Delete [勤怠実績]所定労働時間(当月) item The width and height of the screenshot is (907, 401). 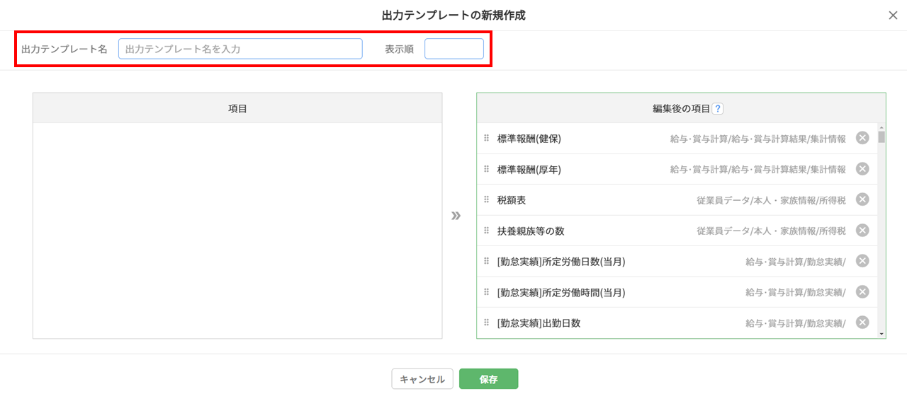click(862, 291)
